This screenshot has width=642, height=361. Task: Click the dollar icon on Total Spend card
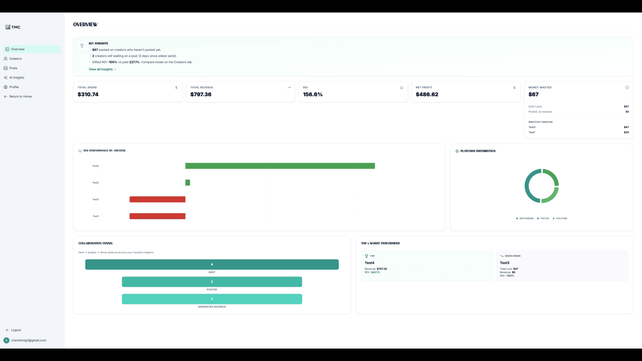pos(176,87)
